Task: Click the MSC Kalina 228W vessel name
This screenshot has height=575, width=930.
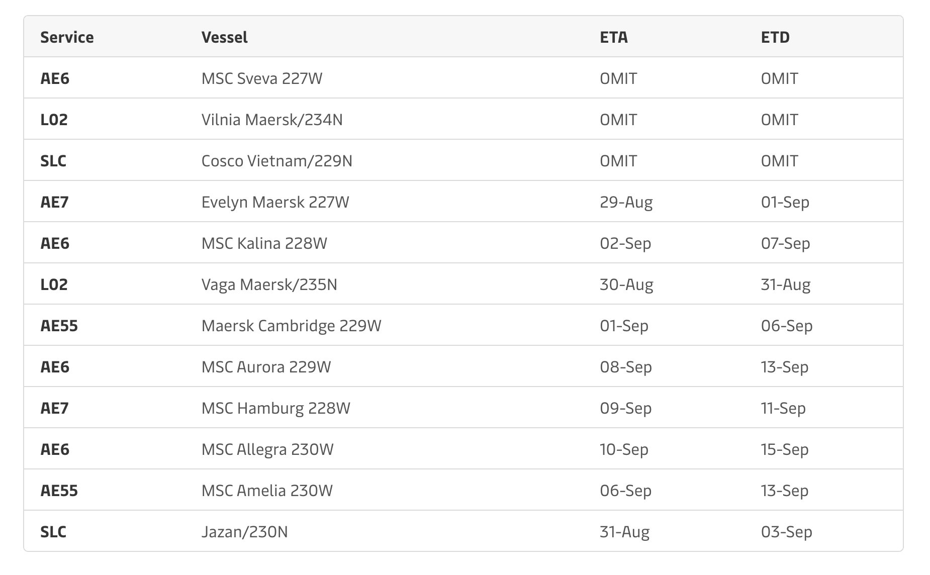Action: [x=264, y=243]
